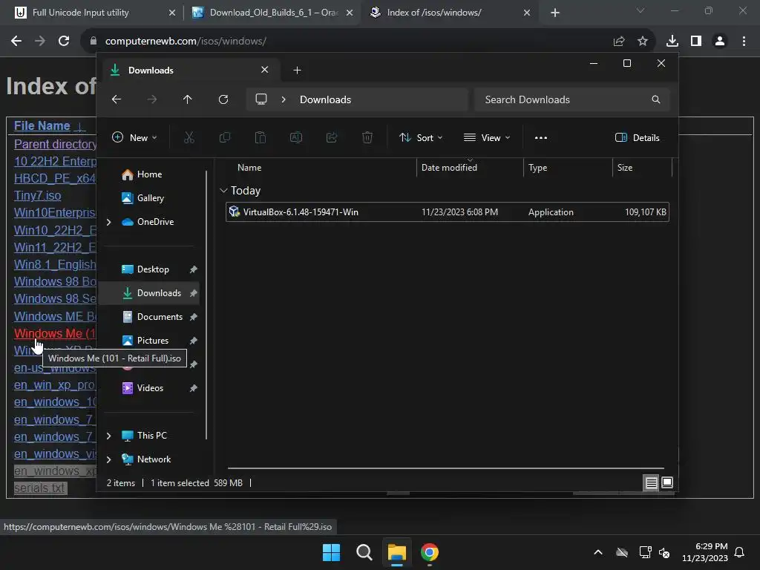Open the See more three-dots menu in Explorer
Screen dimensions: 760x570
(541, 137)
